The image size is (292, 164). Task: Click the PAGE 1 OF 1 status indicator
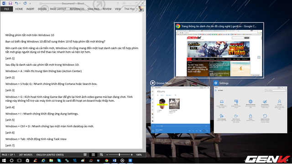(x=8, y=155)
